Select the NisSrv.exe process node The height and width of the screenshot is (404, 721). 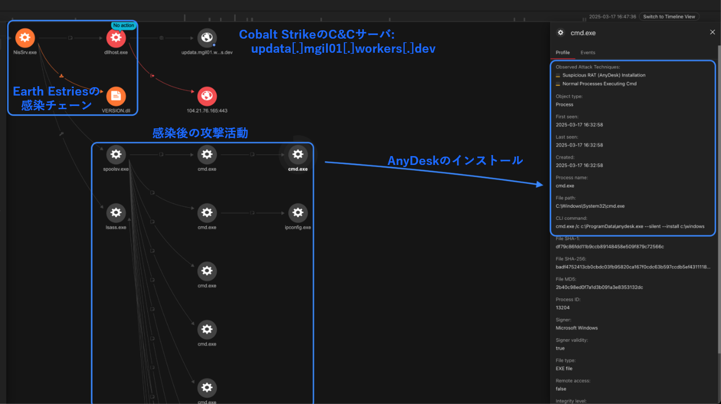(25, 38)
